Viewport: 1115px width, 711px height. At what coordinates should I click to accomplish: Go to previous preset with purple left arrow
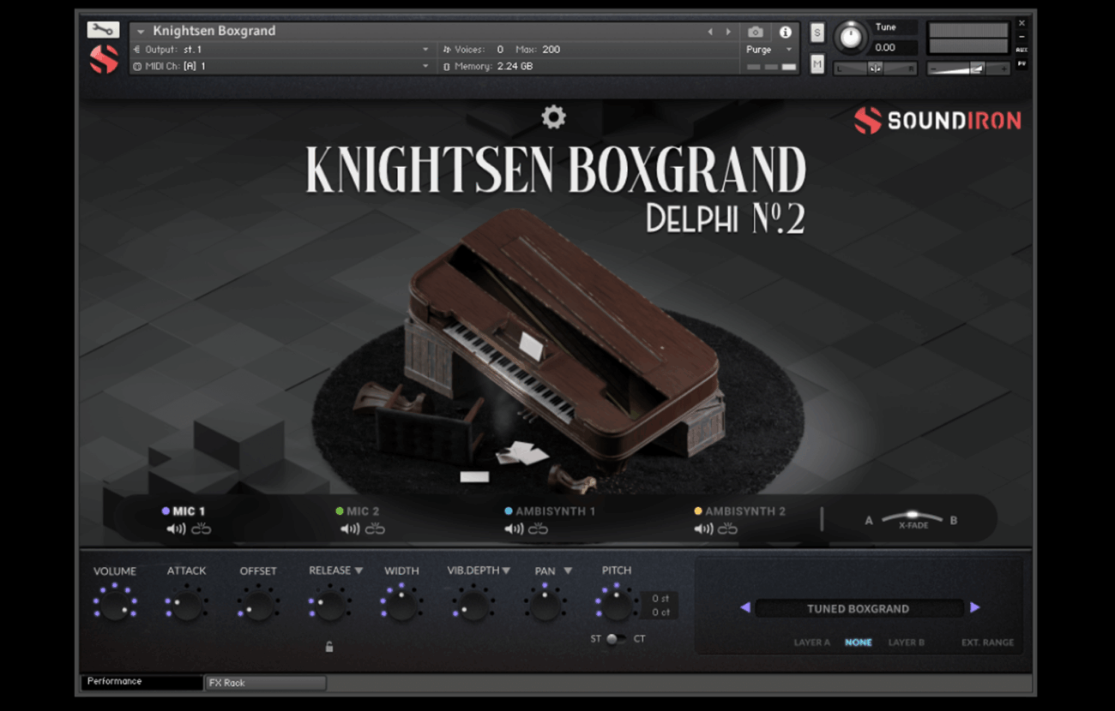[x=744, y=607]
